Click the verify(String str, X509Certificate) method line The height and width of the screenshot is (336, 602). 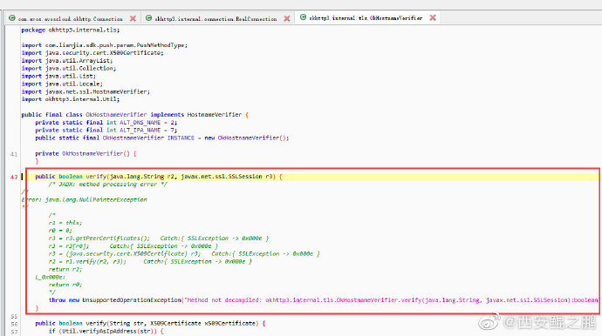(x=150, y=323)
